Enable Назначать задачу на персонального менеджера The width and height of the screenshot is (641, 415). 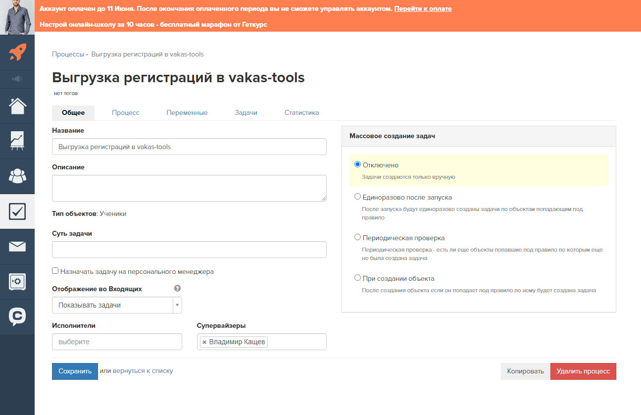pos(55,271)
